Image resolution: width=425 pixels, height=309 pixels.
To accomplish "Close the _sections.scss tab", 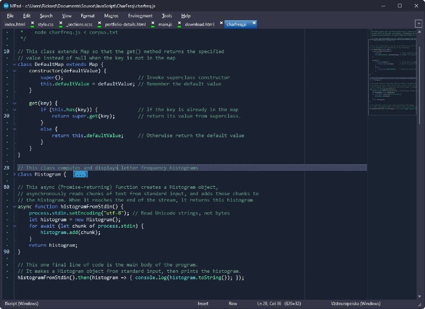I will pyautogui.click(x=99, y=24).
